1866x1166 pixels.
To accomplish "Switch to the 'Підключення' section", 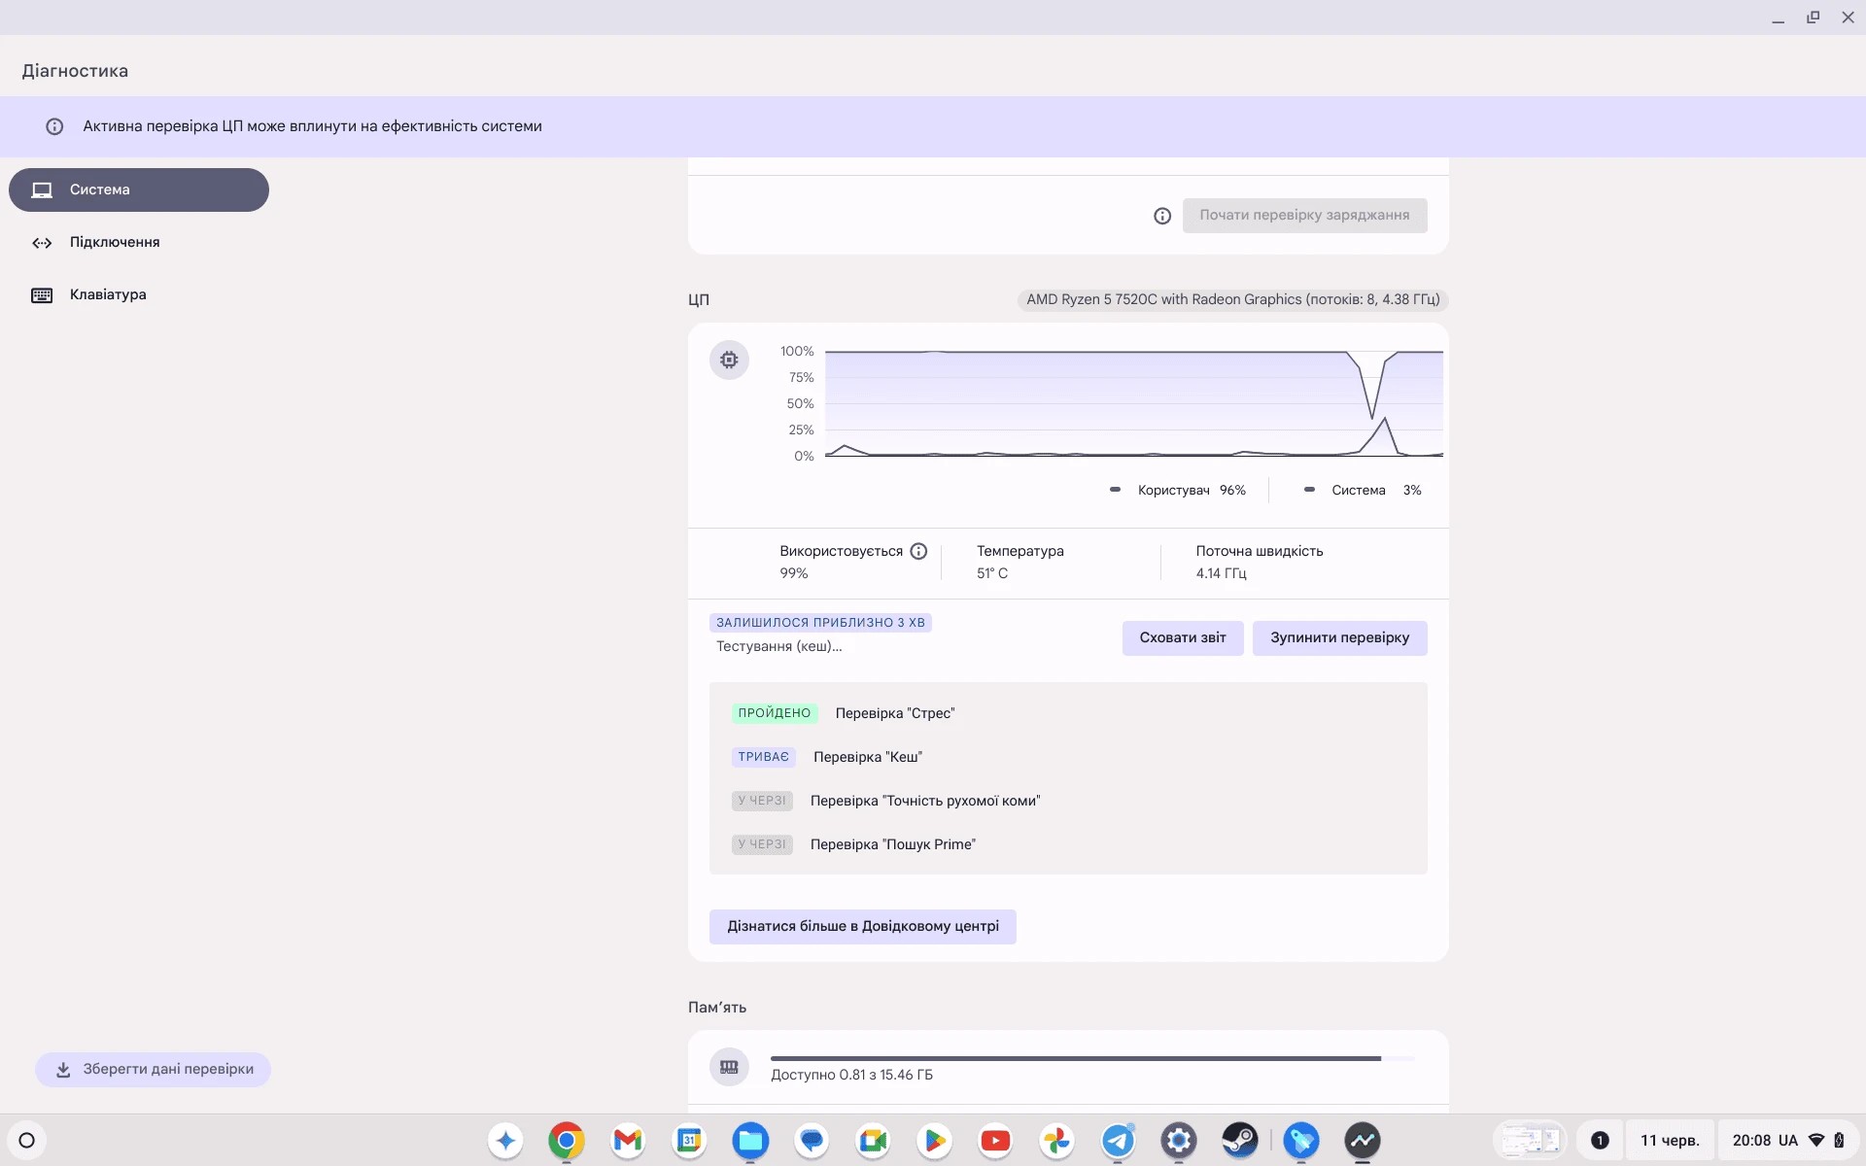I will (x=115, y=242).
